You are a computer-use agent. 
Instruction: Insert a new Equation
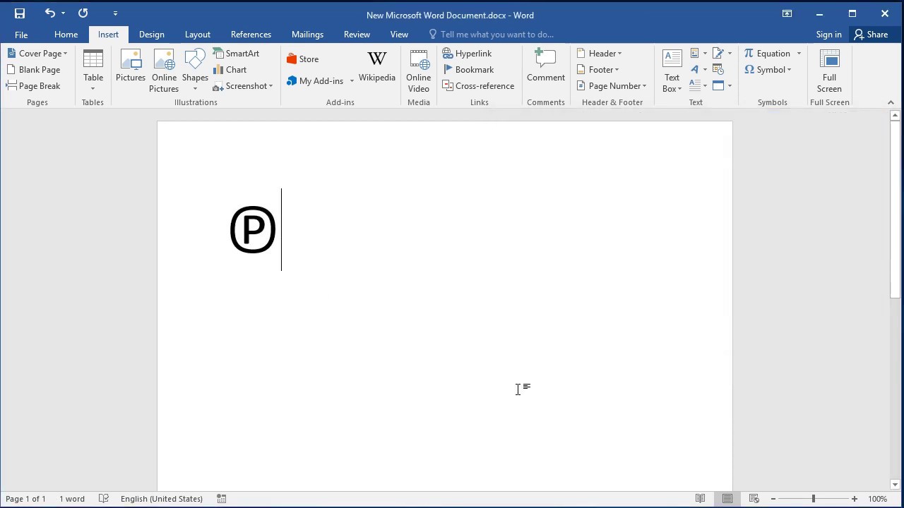pos(768,54)
